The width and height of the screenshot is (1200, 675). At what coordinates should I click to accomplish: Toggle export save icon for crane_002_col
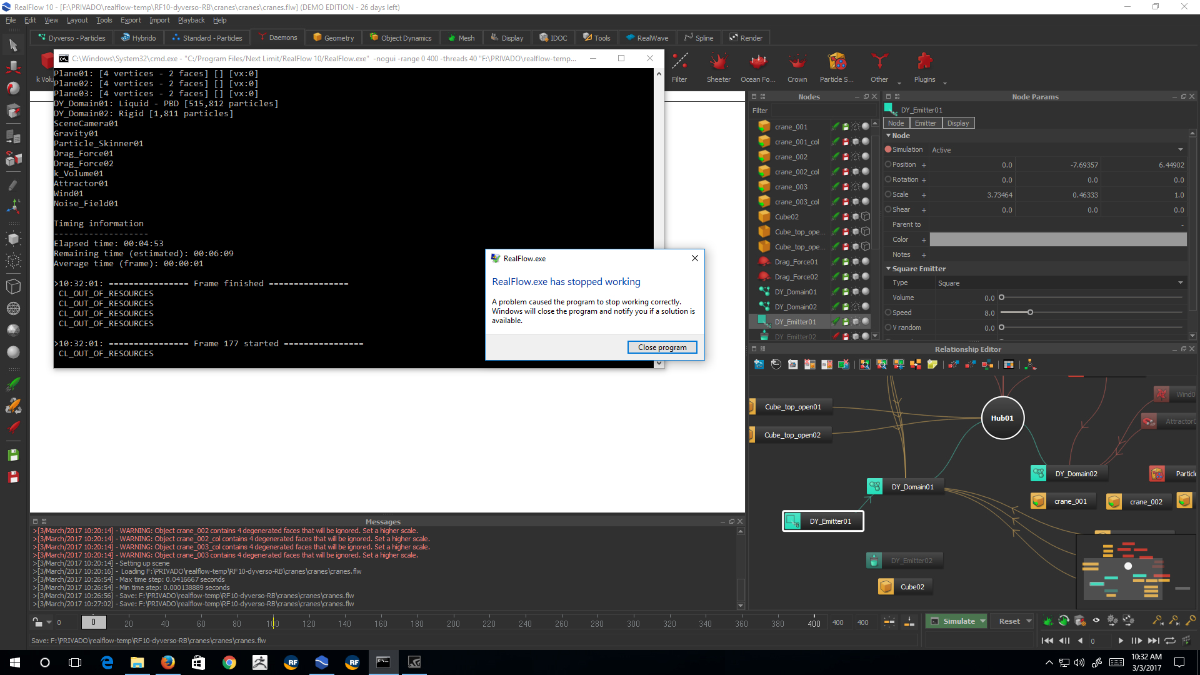845,171
